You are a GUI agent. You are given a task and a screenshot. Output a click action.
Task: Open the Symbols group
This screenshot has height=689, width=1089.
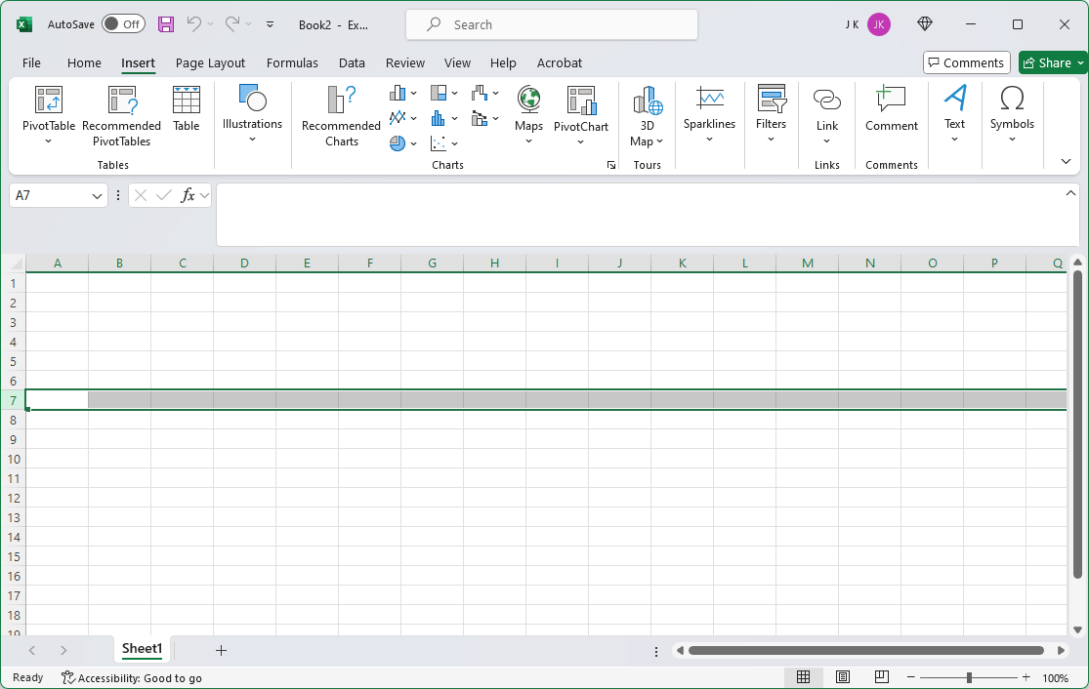1012,114
